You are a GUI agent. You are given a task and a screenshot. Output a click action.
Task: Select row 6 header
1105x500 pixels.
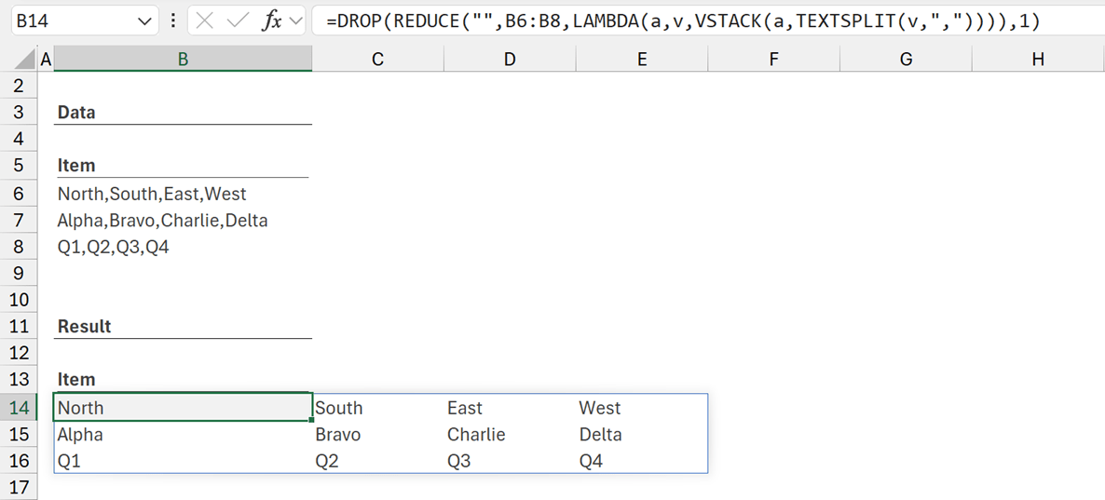(18, 194)
